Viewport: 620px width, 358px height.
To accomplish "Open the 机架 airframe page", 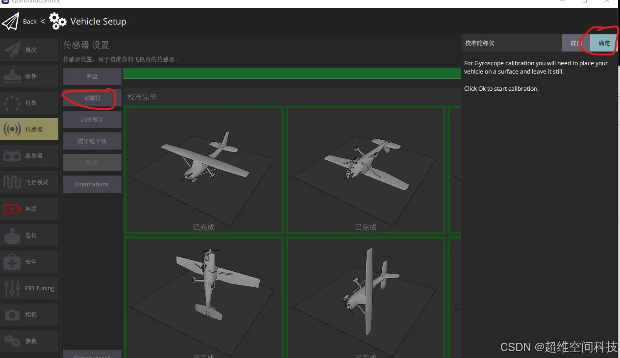I will point(29,102).
